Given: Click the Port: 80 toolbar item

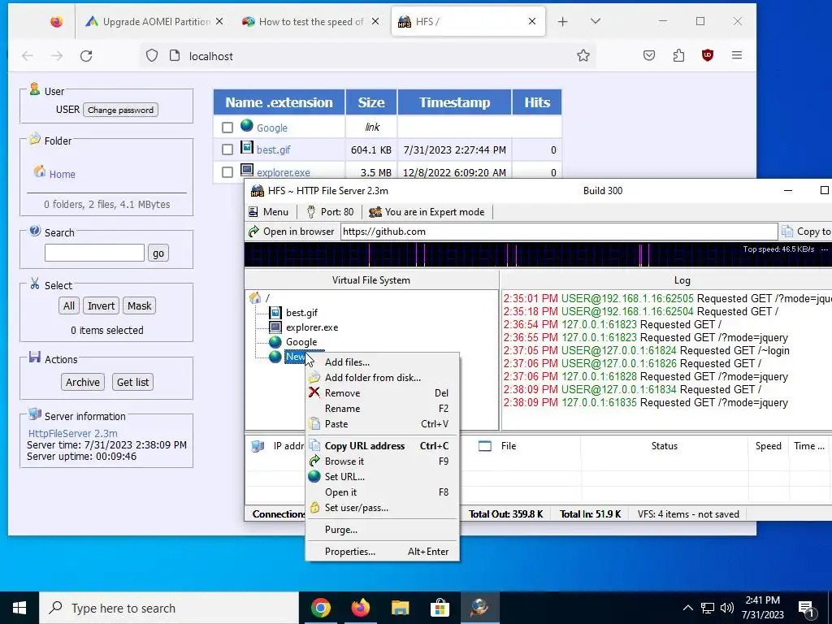Looking at the screenshot, I should point(330,212).
